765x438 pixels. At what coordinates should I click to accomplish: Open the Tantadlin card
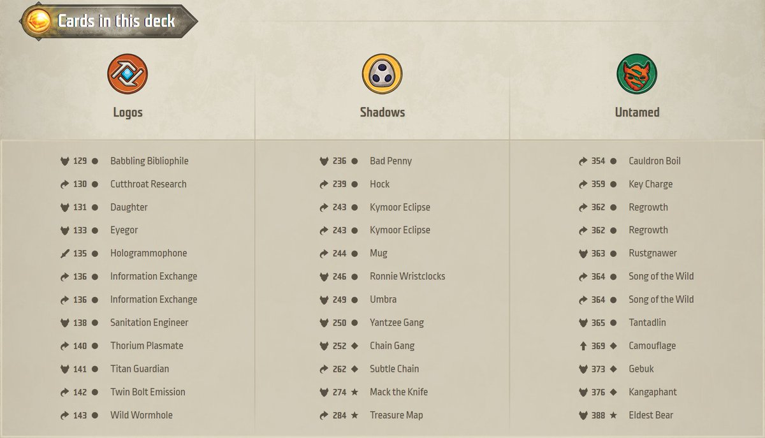click(647, 323)
